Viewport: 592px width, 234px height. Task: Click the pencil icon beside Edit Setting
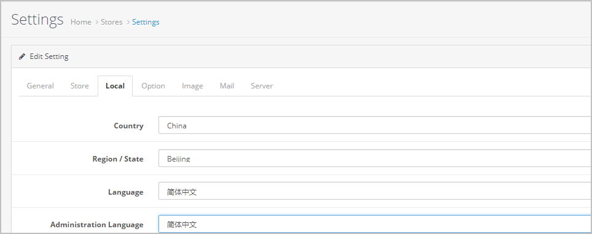(x=22, y=57)
